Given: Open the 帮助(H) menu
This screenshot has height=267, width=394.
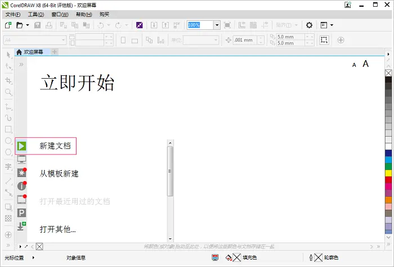Looking at the screenshot, I should 84,14.
